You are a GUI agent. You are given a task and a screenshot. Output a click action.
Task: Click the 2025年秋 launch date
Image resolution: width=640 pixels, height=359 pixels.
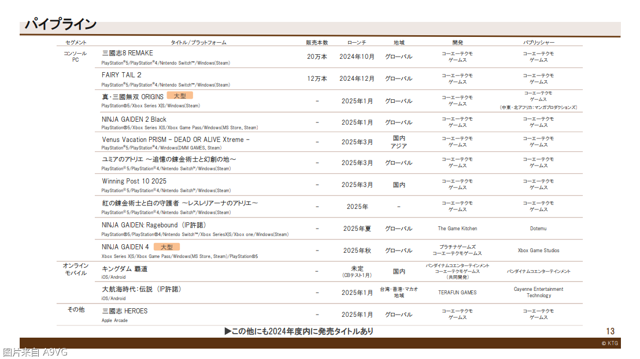tap(357, 250)
